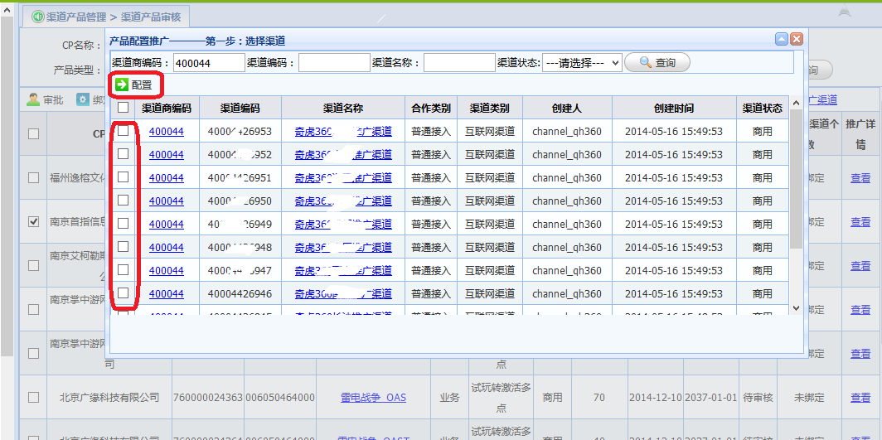Click the gear icon next to 审批
882x440 pixels.
pos(83,100)
